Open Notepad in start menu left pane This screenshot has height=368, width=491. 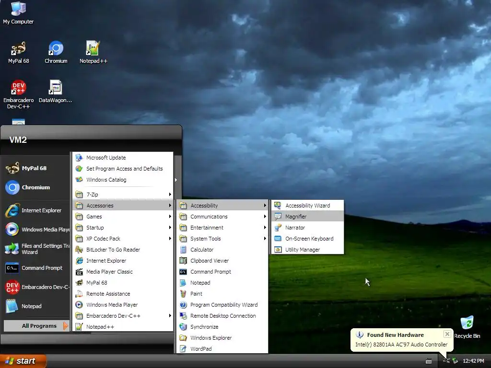[36, 306]
